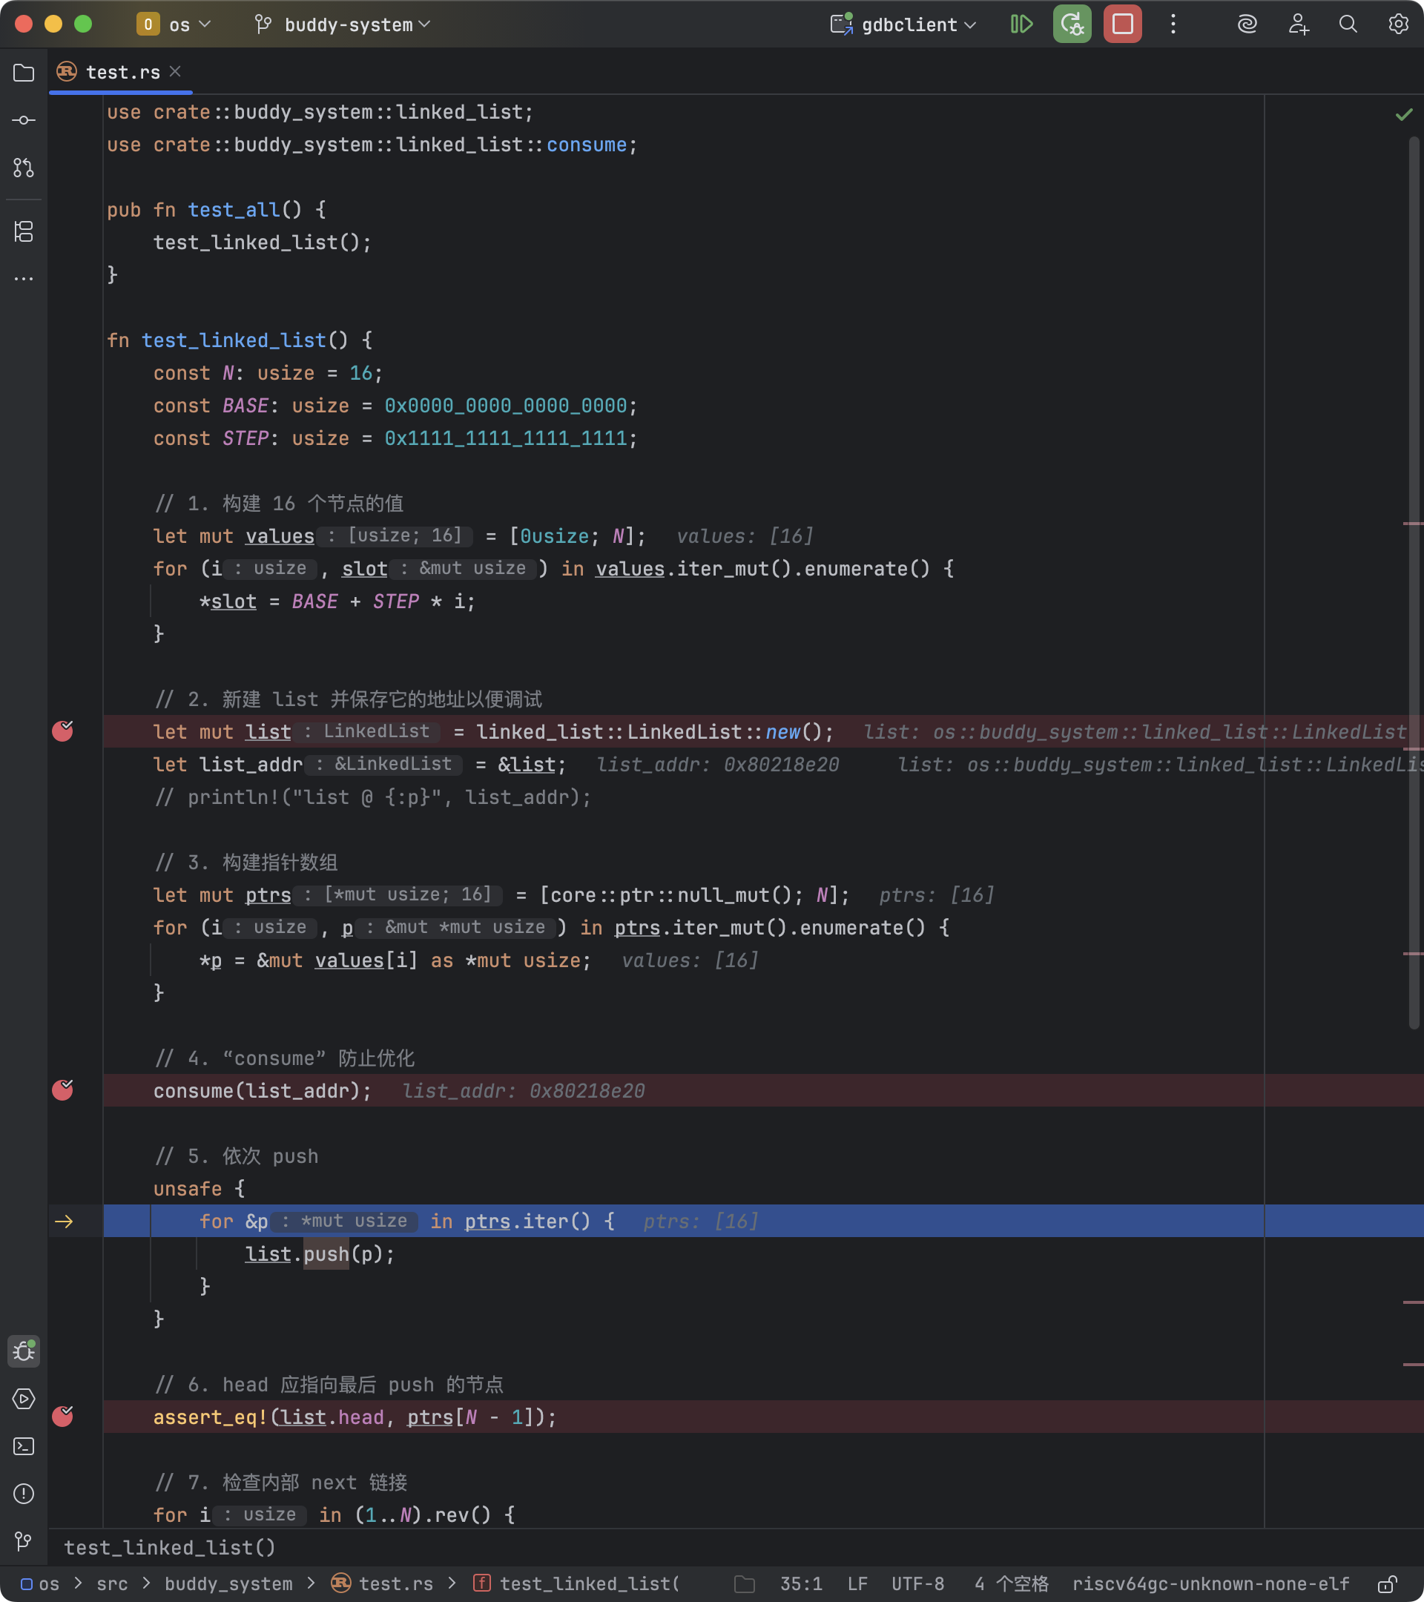Screen dimensions: 1424x1602
Task: Toggle breakpoint on consume(list_addr) line
Action: click(x=63, y=1090)
